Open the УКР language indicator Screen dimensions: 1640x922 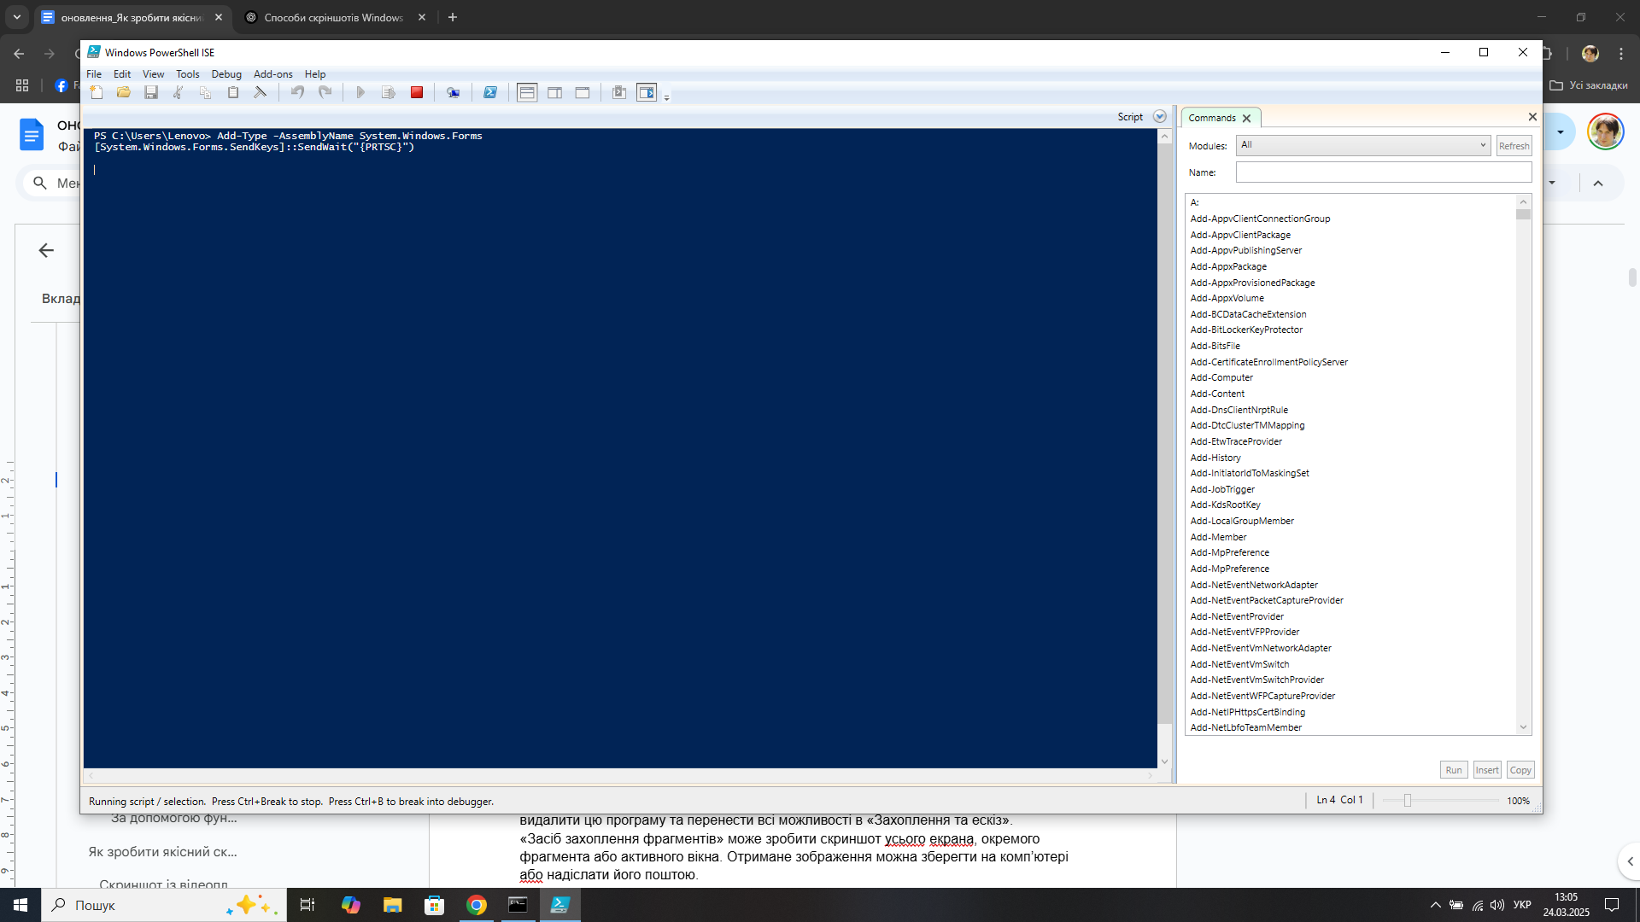coord(1522,905)
